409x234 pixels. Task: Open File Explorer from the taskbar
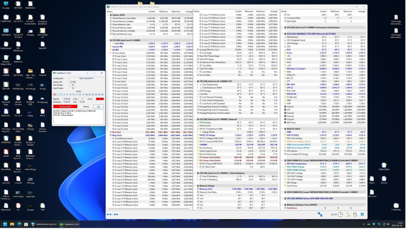(x=12, y=224)
